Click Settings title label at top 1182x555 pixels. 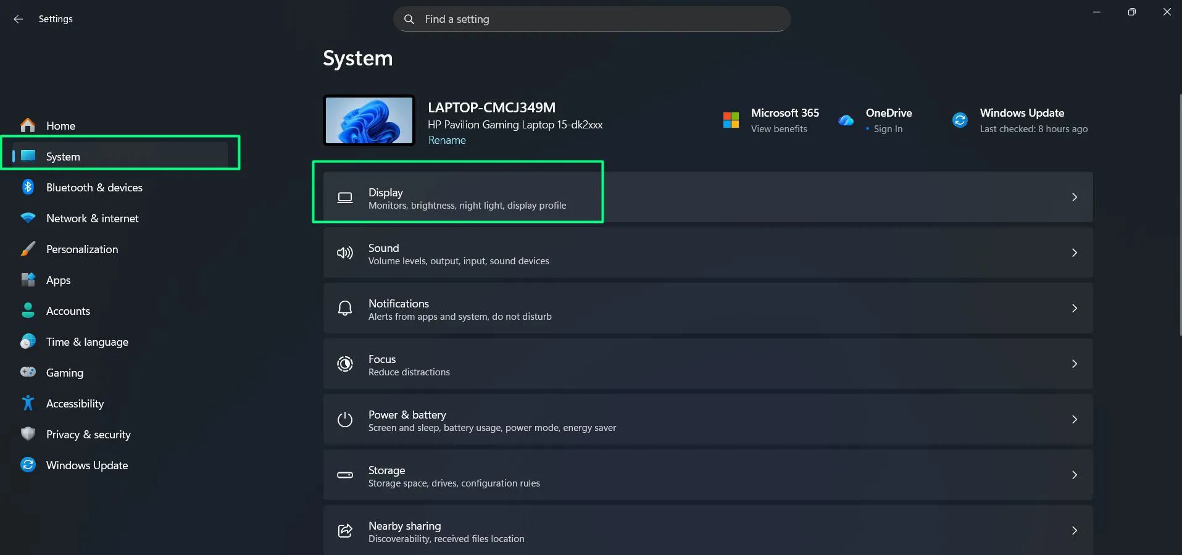tap(56, 19)
